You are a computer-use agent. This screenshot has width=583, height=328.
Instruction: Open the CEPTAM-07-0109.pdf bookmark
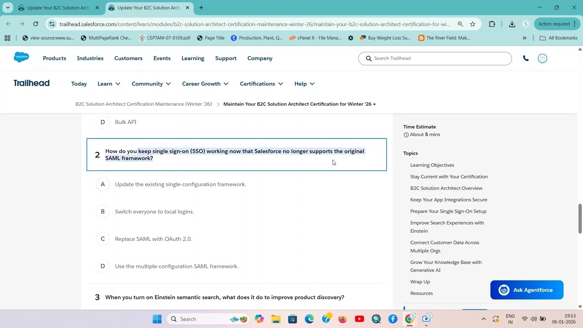pos(165,38)
